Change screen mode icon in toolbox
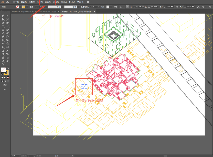 click(x=5, y=85)
